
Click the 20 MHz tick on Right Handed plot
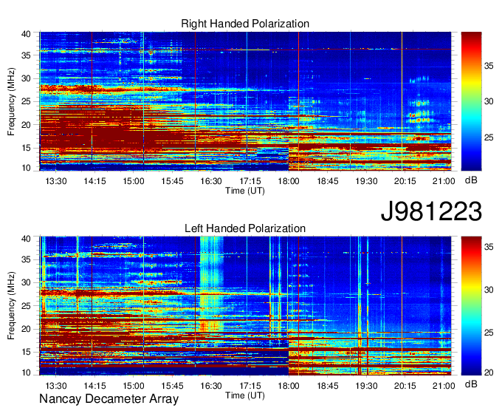(x=27, y=125)
